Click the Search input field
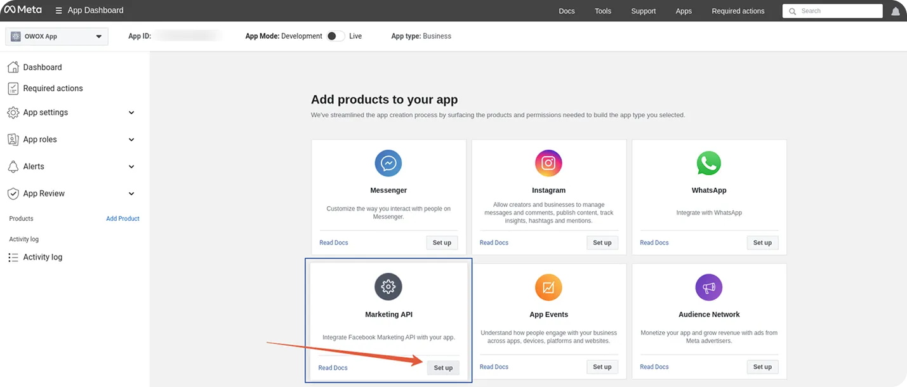Screen dimensions: 907x387 tap(832, 11)
